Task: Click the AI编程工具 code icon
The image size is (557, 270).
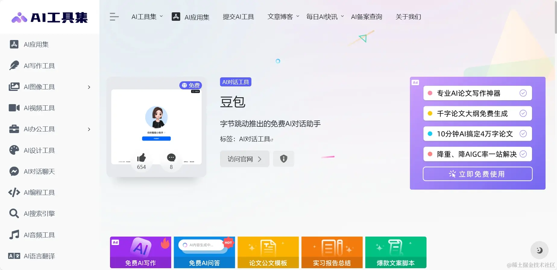Action: 14,192
